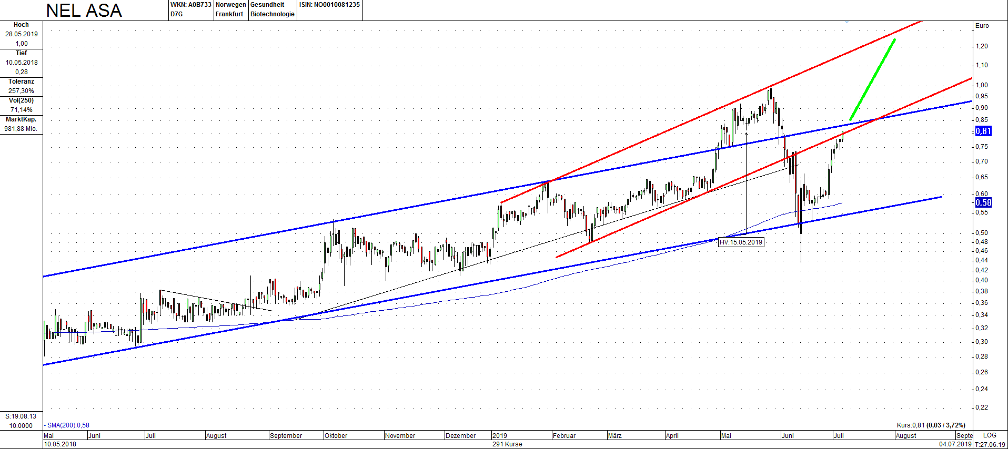Select the Kurs:0,81 (0,03 / 3,72%) readout
This screenshot has height=449, width=1008.
point(931,425)
